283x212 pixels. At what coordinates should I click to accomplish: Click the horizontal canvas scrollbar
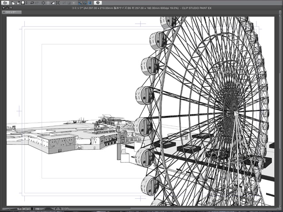[172, 209]
